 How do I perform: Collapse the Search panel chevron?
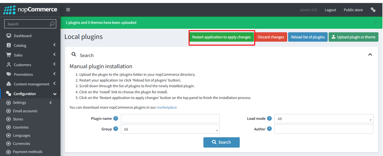click(x=370, y=55)
